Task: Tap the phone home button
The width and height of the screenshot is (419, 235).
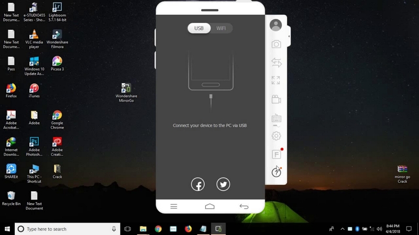Action: click(210, 206)
